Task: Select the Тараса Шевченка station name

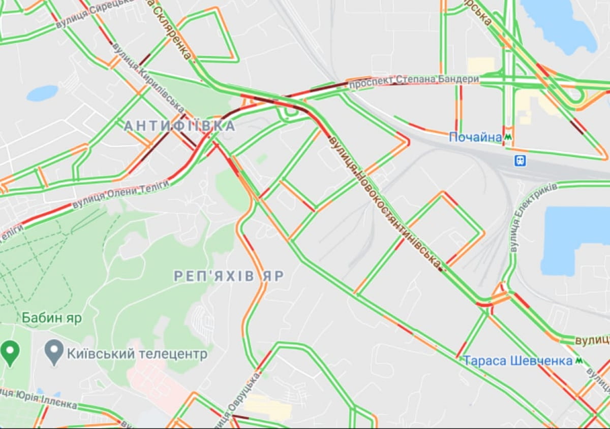Action: tap(518, 360)
